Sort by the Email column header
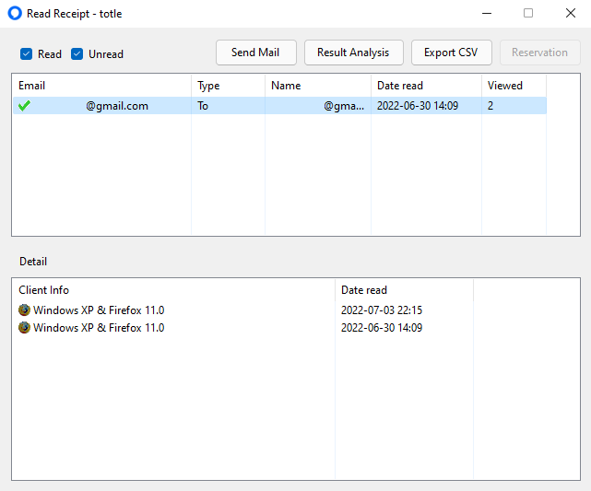Screen dimensions: 591x491 [x=101, y=86]
